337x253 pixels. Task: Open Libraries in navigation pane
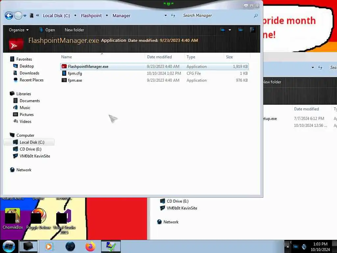24,94
